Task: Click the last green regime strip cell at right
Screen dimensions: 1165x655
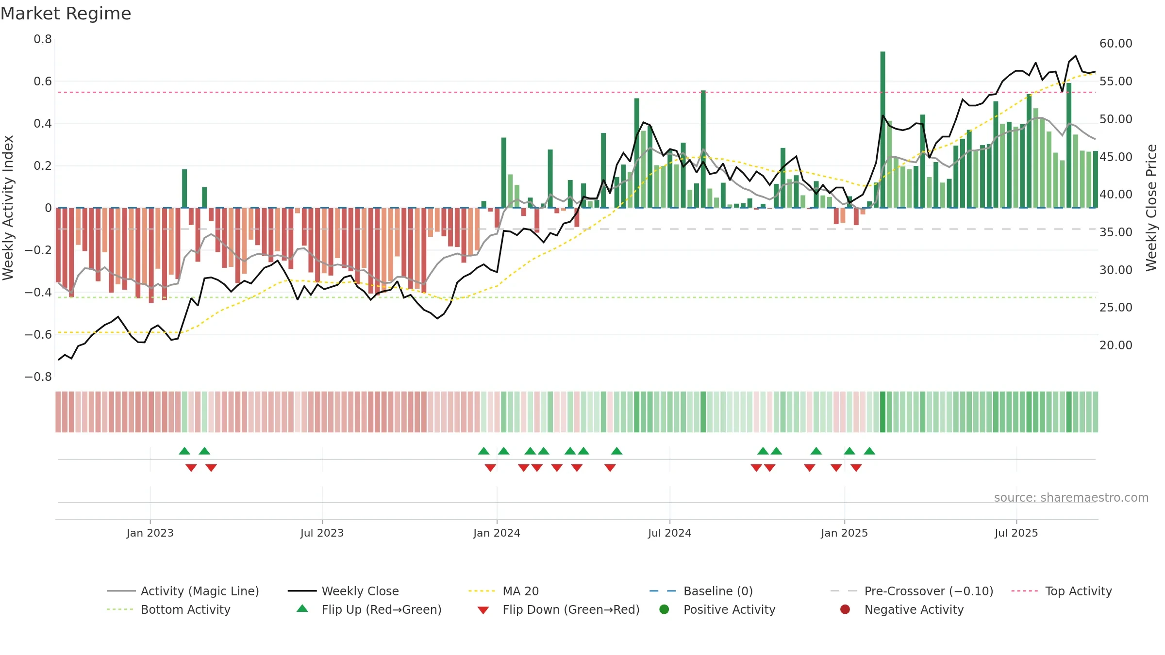Action: click(x=1095, y=411)
